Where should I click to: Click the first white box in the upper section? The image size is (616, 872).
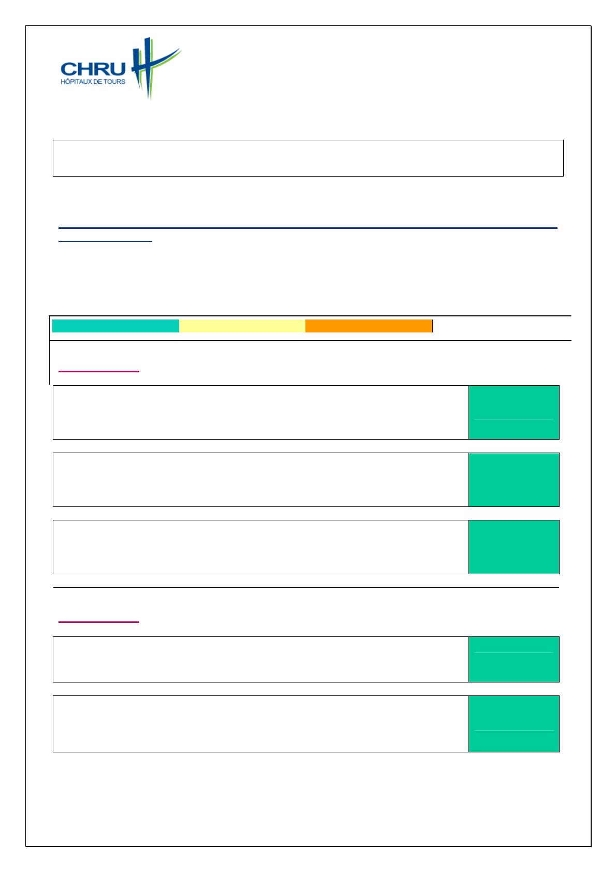pyautogui.click(x=260, y=412)
